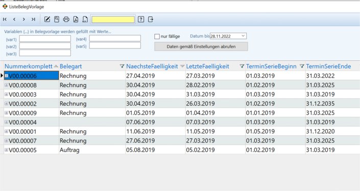Select TerminSerieEnde cell 31.03.2022
Screen dimensions: 360x191
pyautogui.click(x=332, y=76)
